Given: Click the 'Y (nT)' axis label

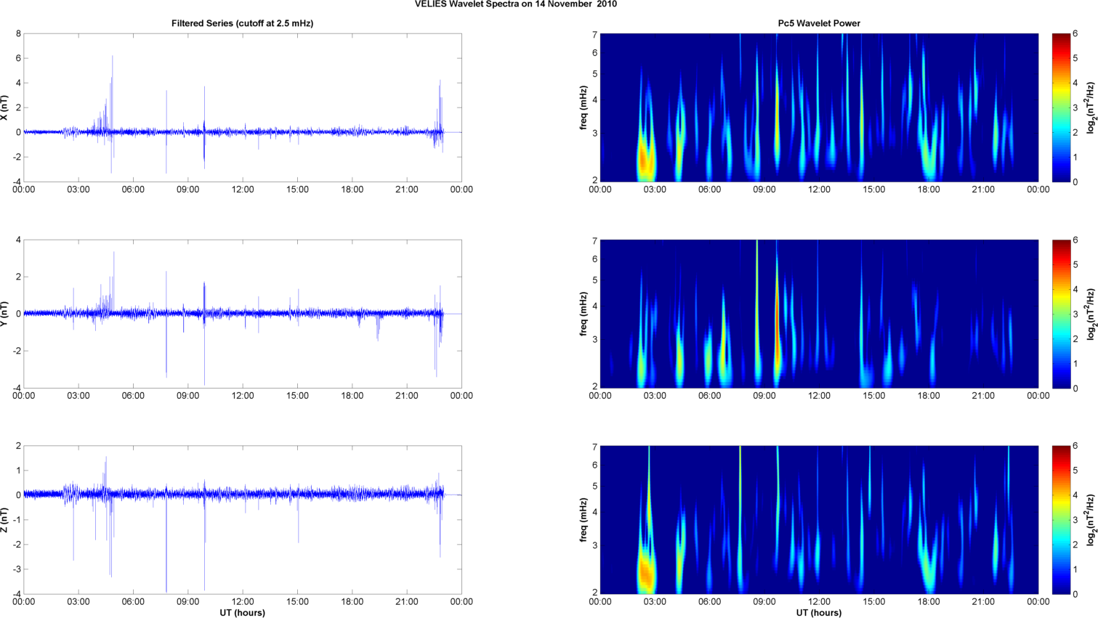Looking at the screenshot, I should click(4, 314).
